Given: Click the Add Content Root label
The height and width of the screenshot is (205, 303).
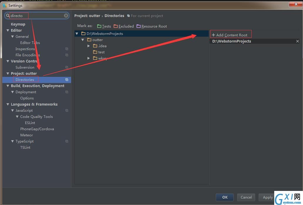Looking at the screenshot, I should tap(232, 35).
